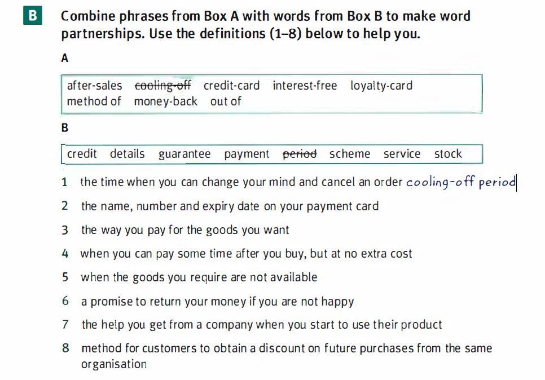Select "service" in Box B

pos(402,154)
